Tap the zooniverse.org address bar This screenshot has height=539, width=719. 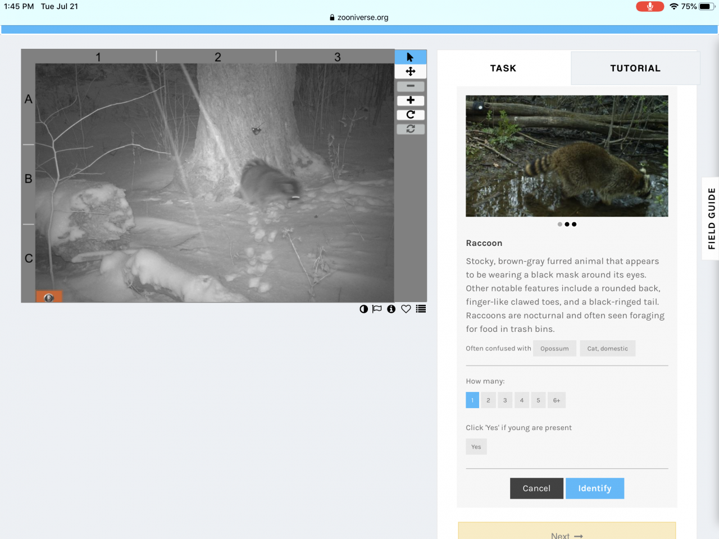click(x=359, y=17)
